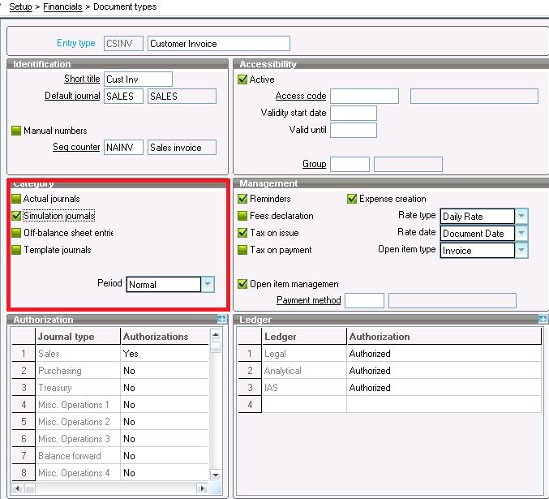Click the Entry type label

76,43
